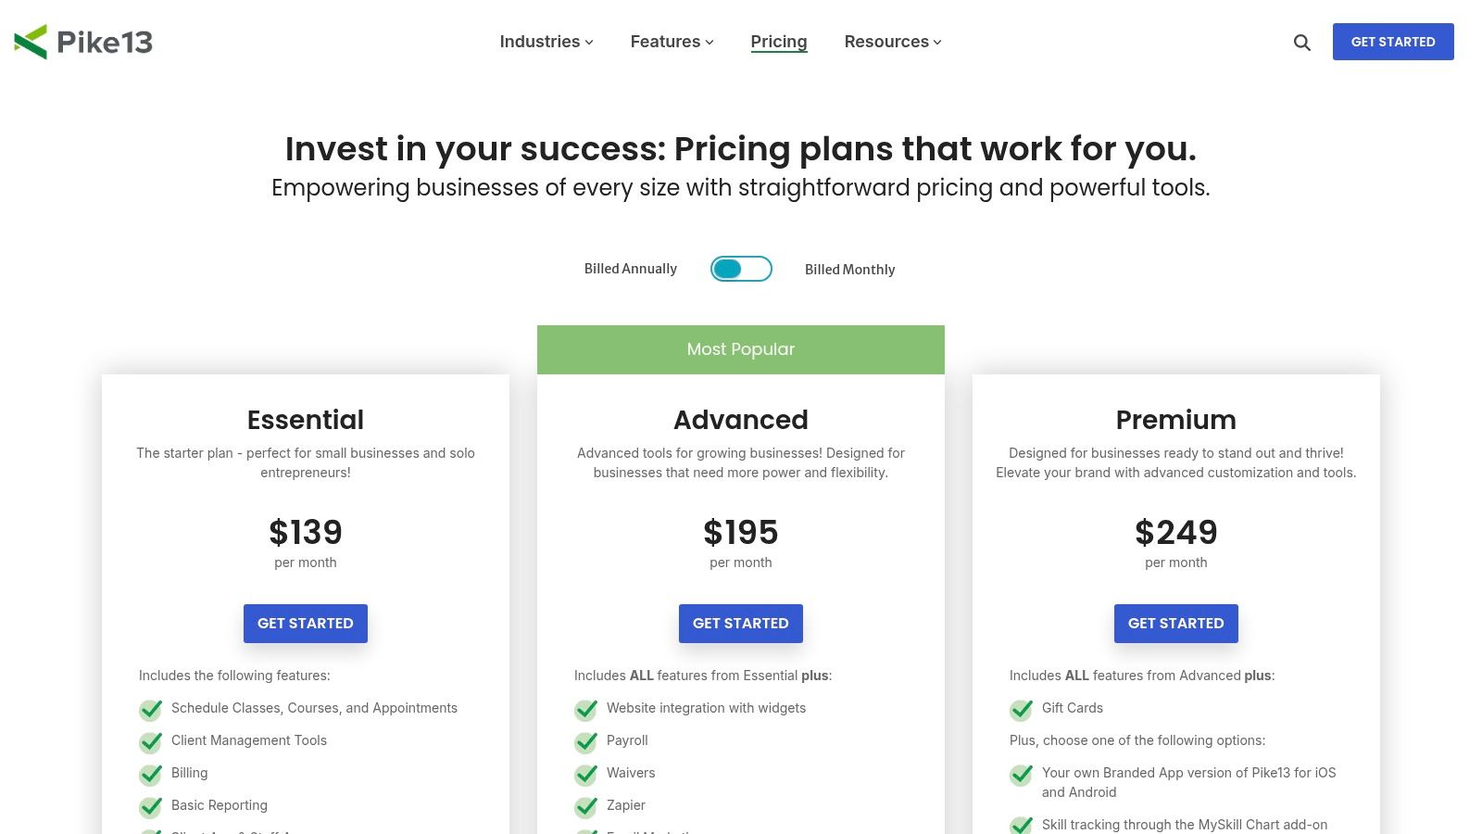Click GET STARTED under the Essential plan

[306, 623]
